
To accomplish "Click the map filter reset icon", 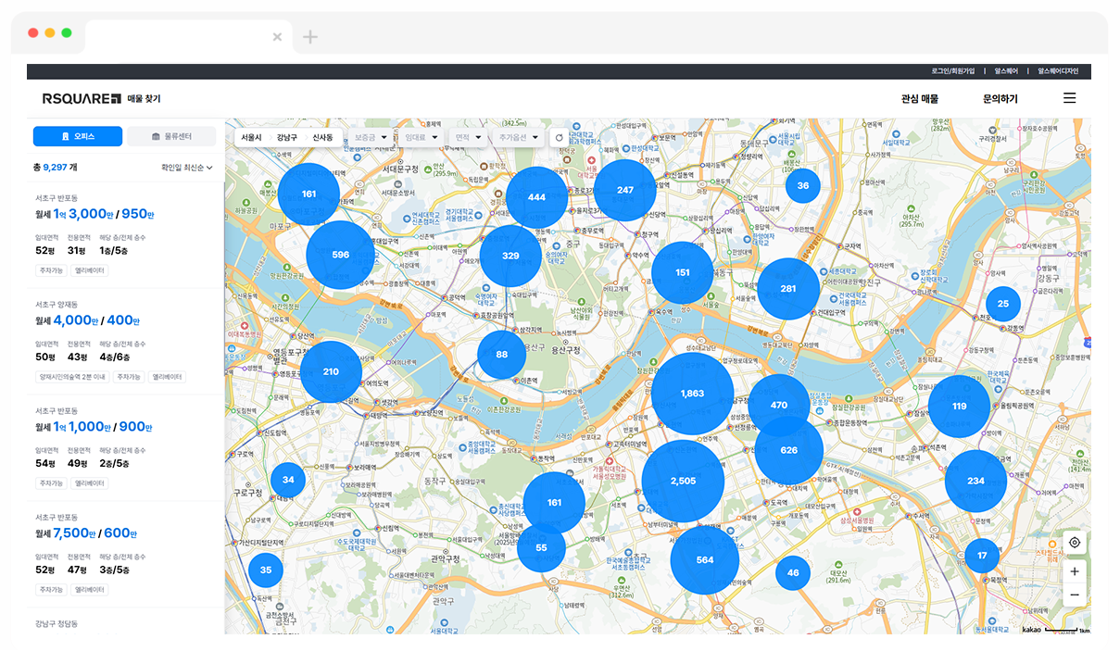I will click(x=559, y=137).
